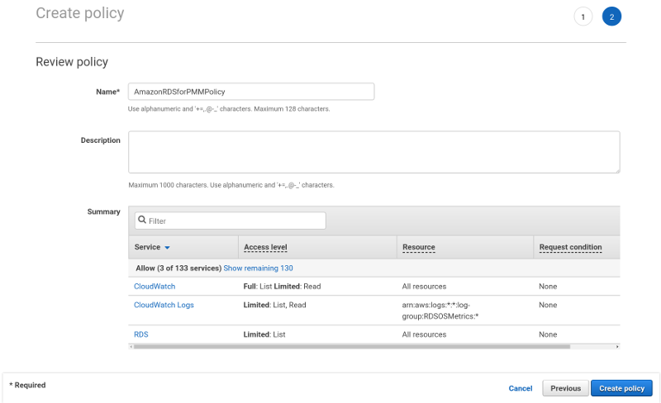Go to step 1 circle indicator
The height and width of the screenshot is (403, 661).
(583, 17)
